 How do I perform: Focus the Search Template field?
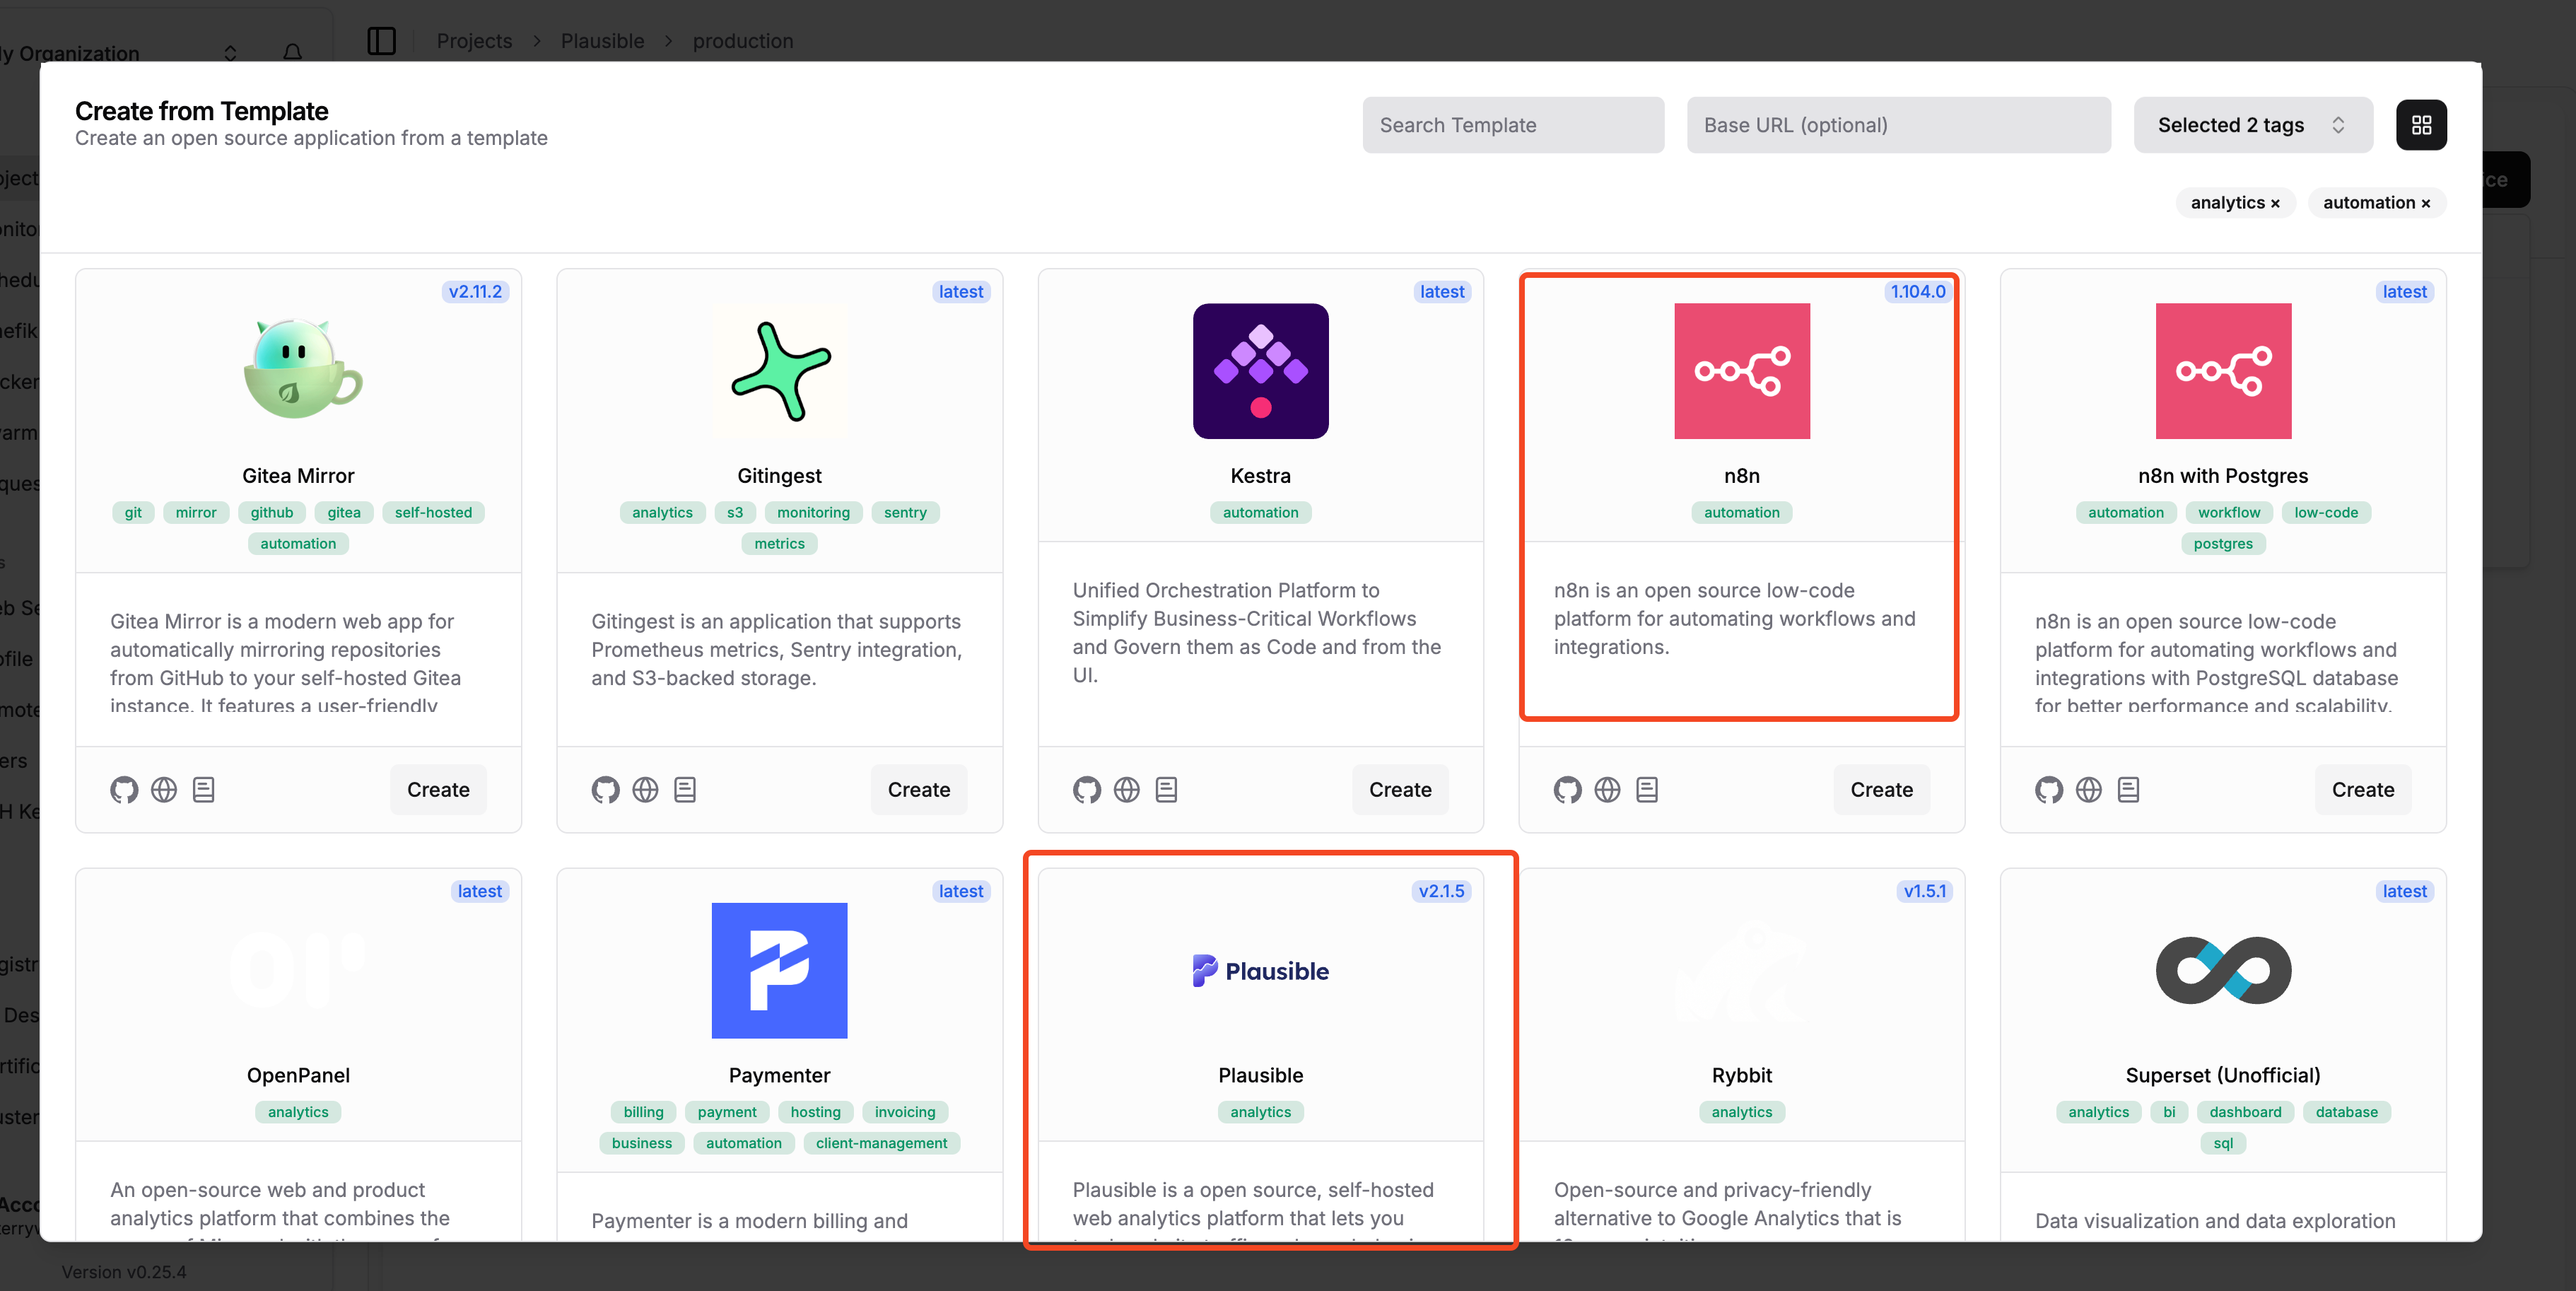click(1513, 125)
